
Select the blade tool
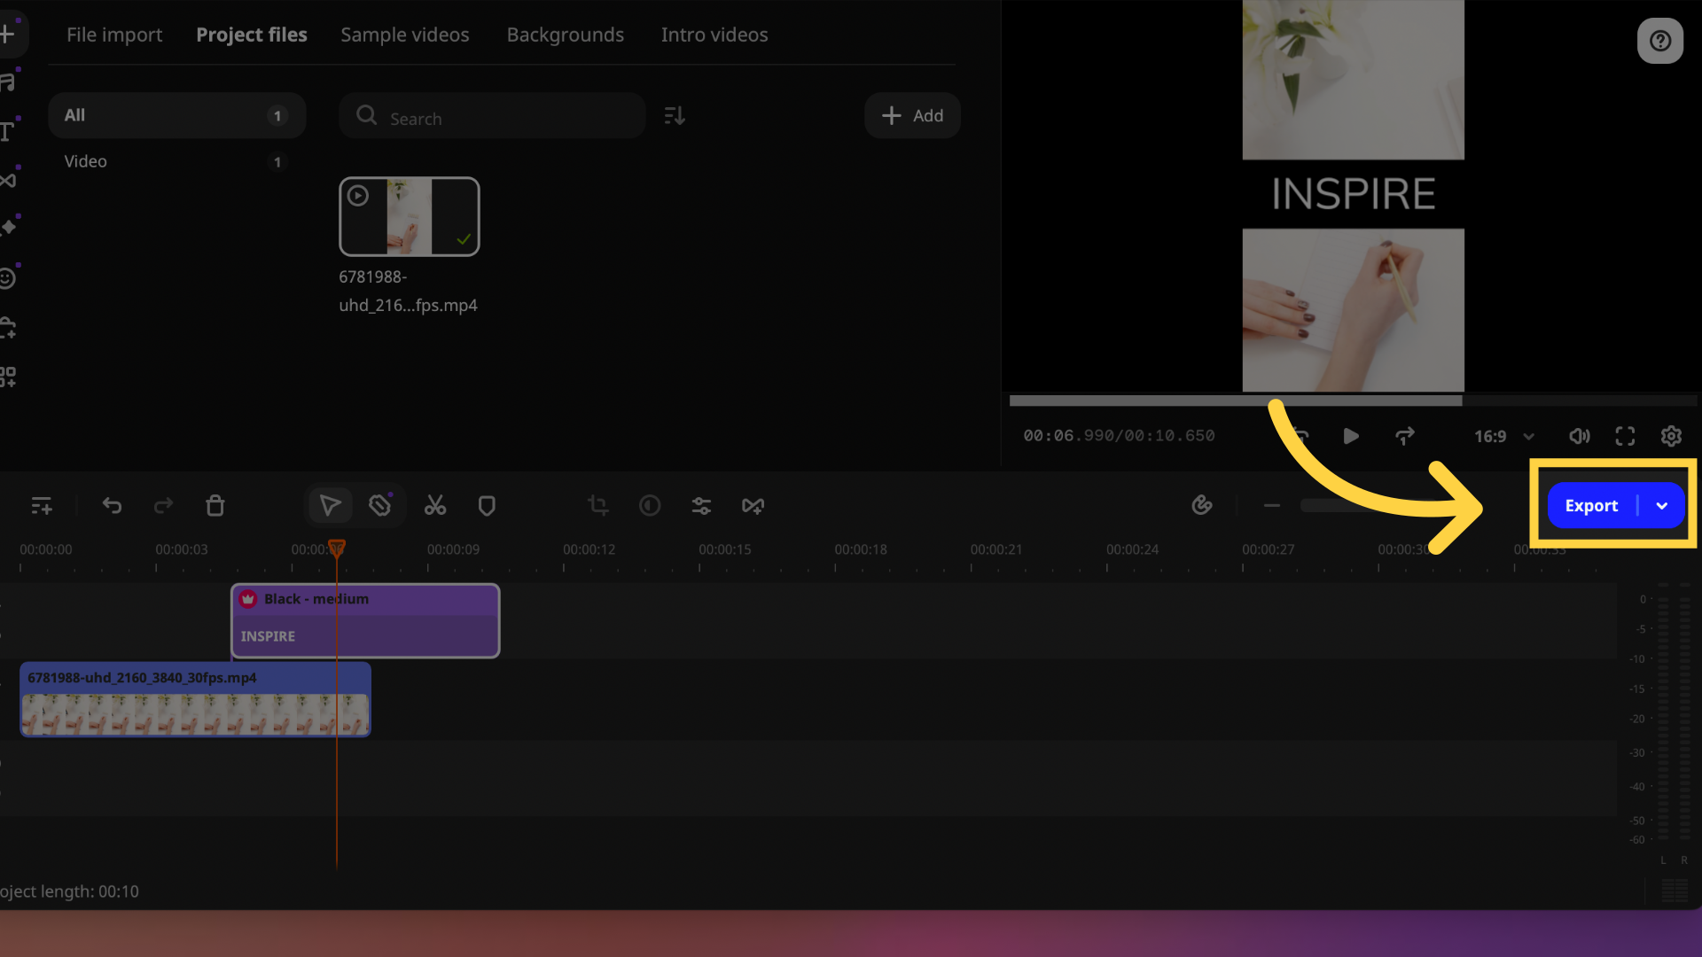coord(380,505)
